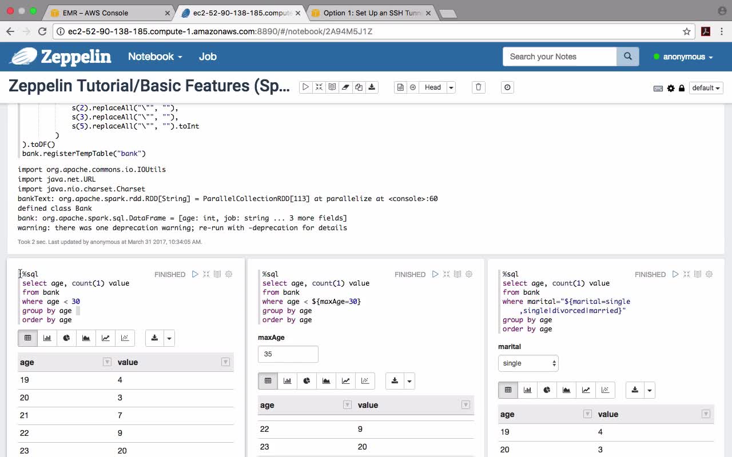The height and width of the screenshot is (457, 732).
Task: Open the Head revision dropdown arrow
Action: [451, 87]
